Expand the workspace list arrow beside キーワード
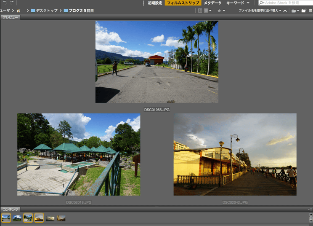313x226 pixels. [248, 3]
